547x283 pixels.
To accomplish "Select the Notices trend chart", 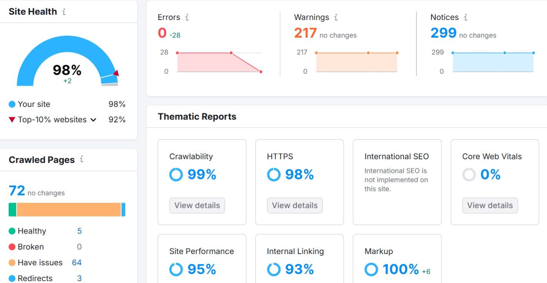I will tap(493, 62).
